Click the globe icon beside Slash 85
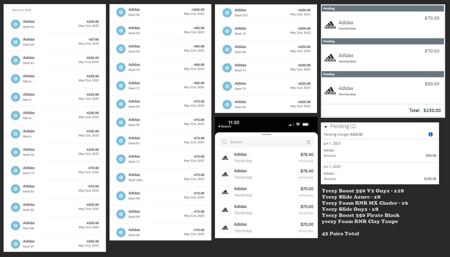This screenshot has height=257, width=450. pyautogui.click(x=15, y=207)
